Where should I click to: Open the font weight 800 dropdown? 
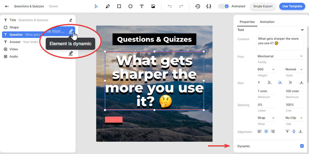point(266,69)
